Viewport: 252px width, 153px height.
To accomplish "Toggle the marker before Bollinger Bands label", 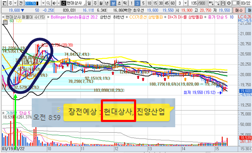I will click(48, 17).
